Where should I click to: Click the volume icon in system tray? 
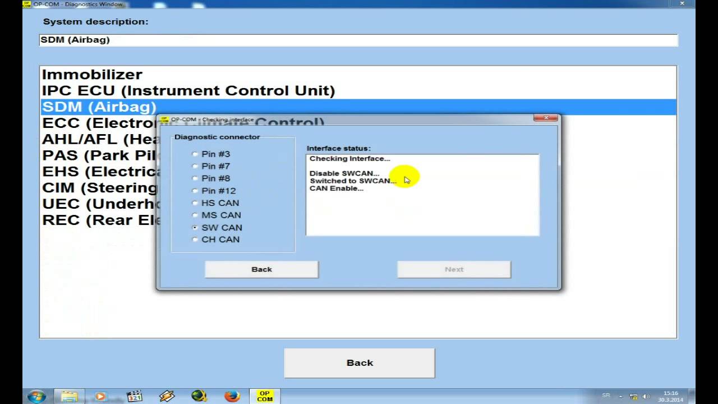click(646, 396)
